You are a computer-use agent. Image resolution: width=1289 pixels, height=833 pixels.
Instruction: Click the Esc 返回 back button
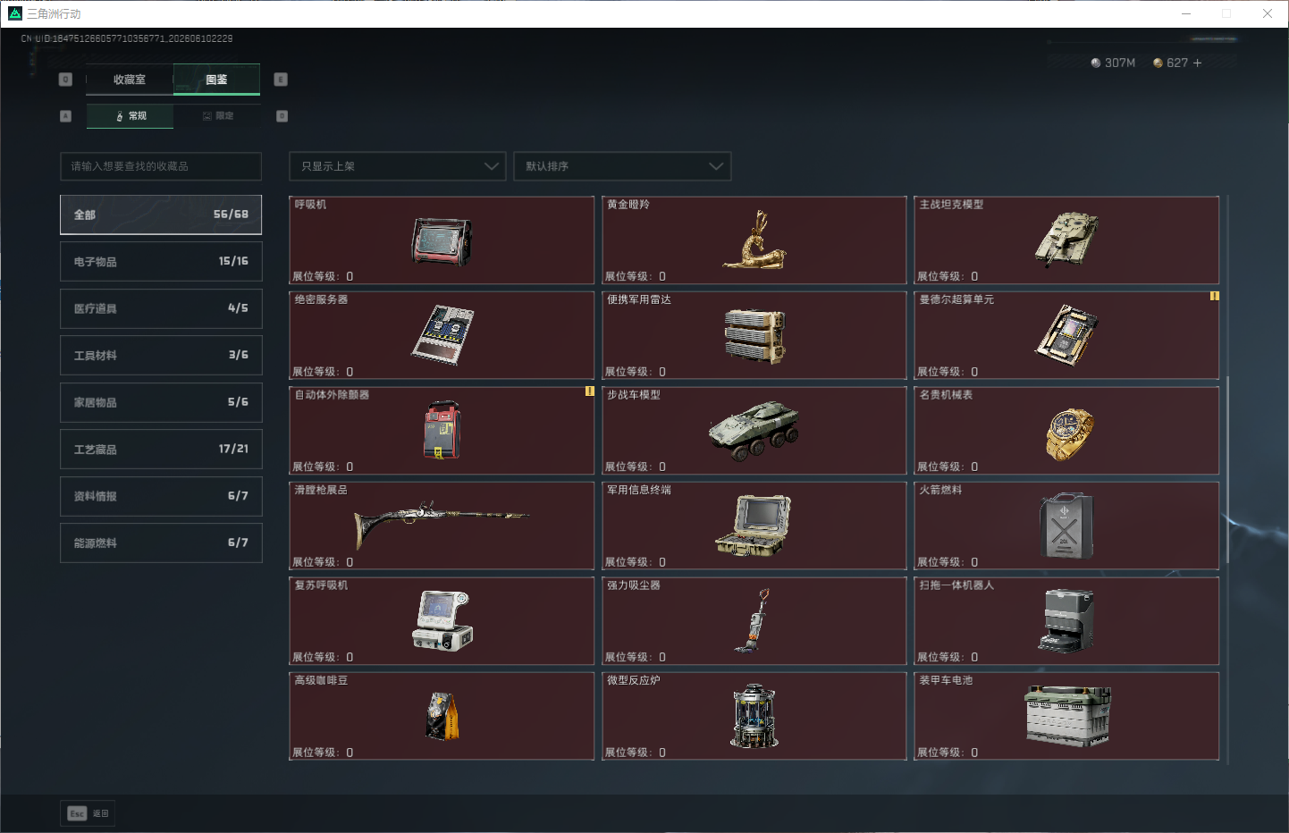point(88,813)
